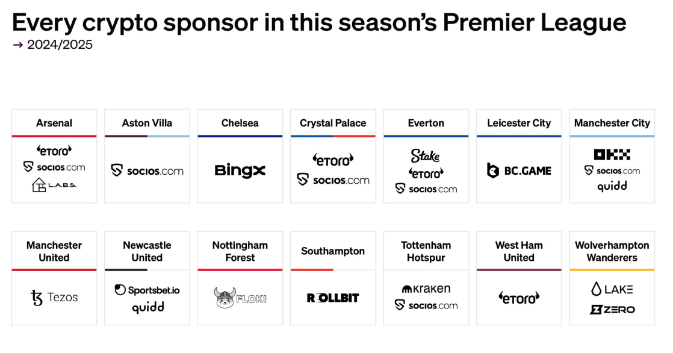Click the 2024/2025 season subtitle
673x353 pixels.
pyautogui.click(x=60, y=45)
